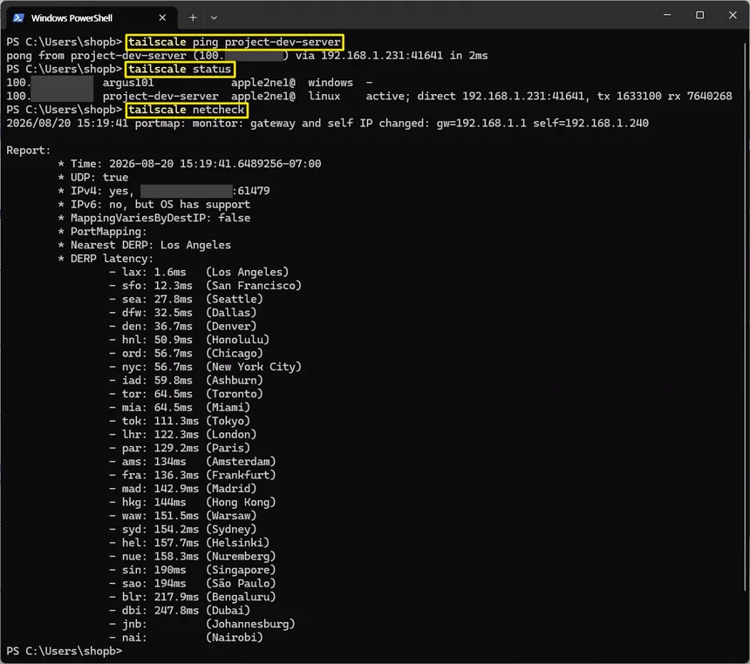This screenshot has width=750, height=664.
Task: Click 'IPv6: no, but OS has support'
Action: (154, 205)
